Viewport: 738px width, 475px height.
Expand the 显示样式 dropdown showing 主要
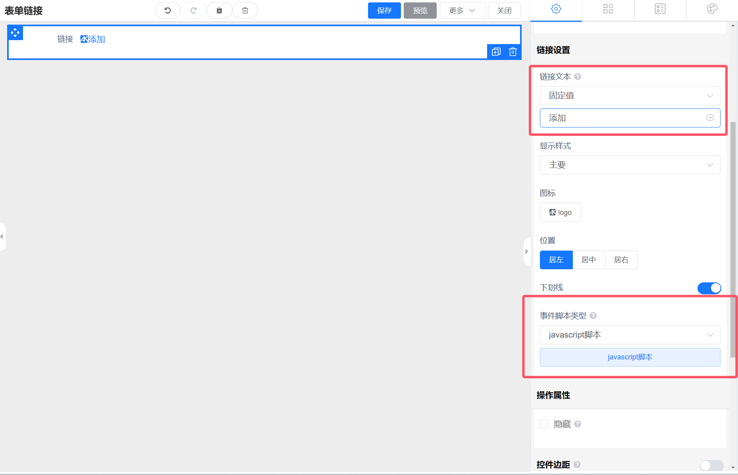point(630,165)
